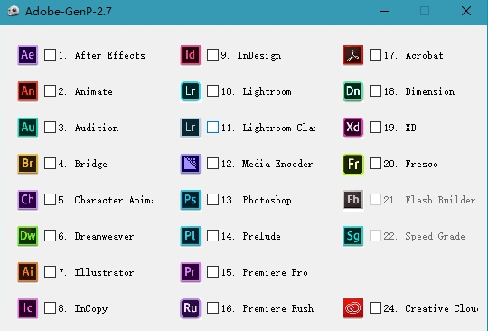Screen dimensions: 488x331
Task: Check the 9. InDesign checkbox
Action: tap(212, 55)
